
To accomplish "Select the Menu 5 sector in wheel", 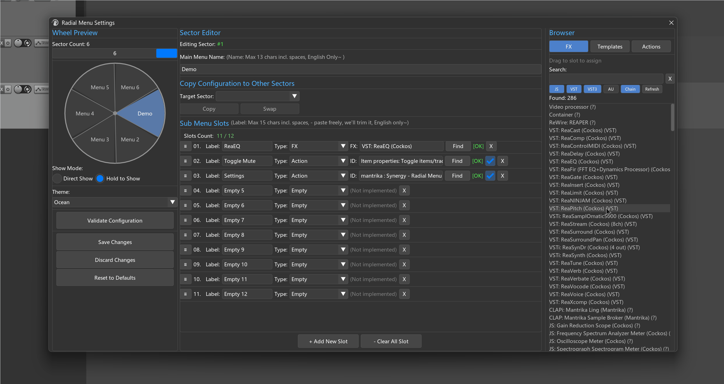I will click(x=100, y=87).
